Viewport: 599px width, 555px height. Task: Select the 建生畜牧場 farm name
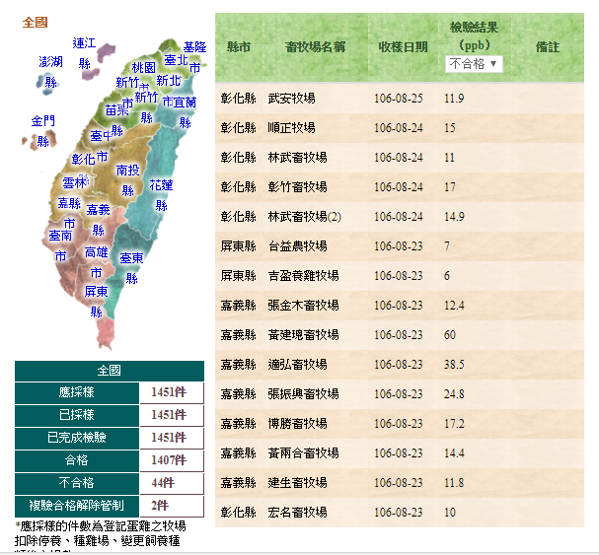click(297, 483)
